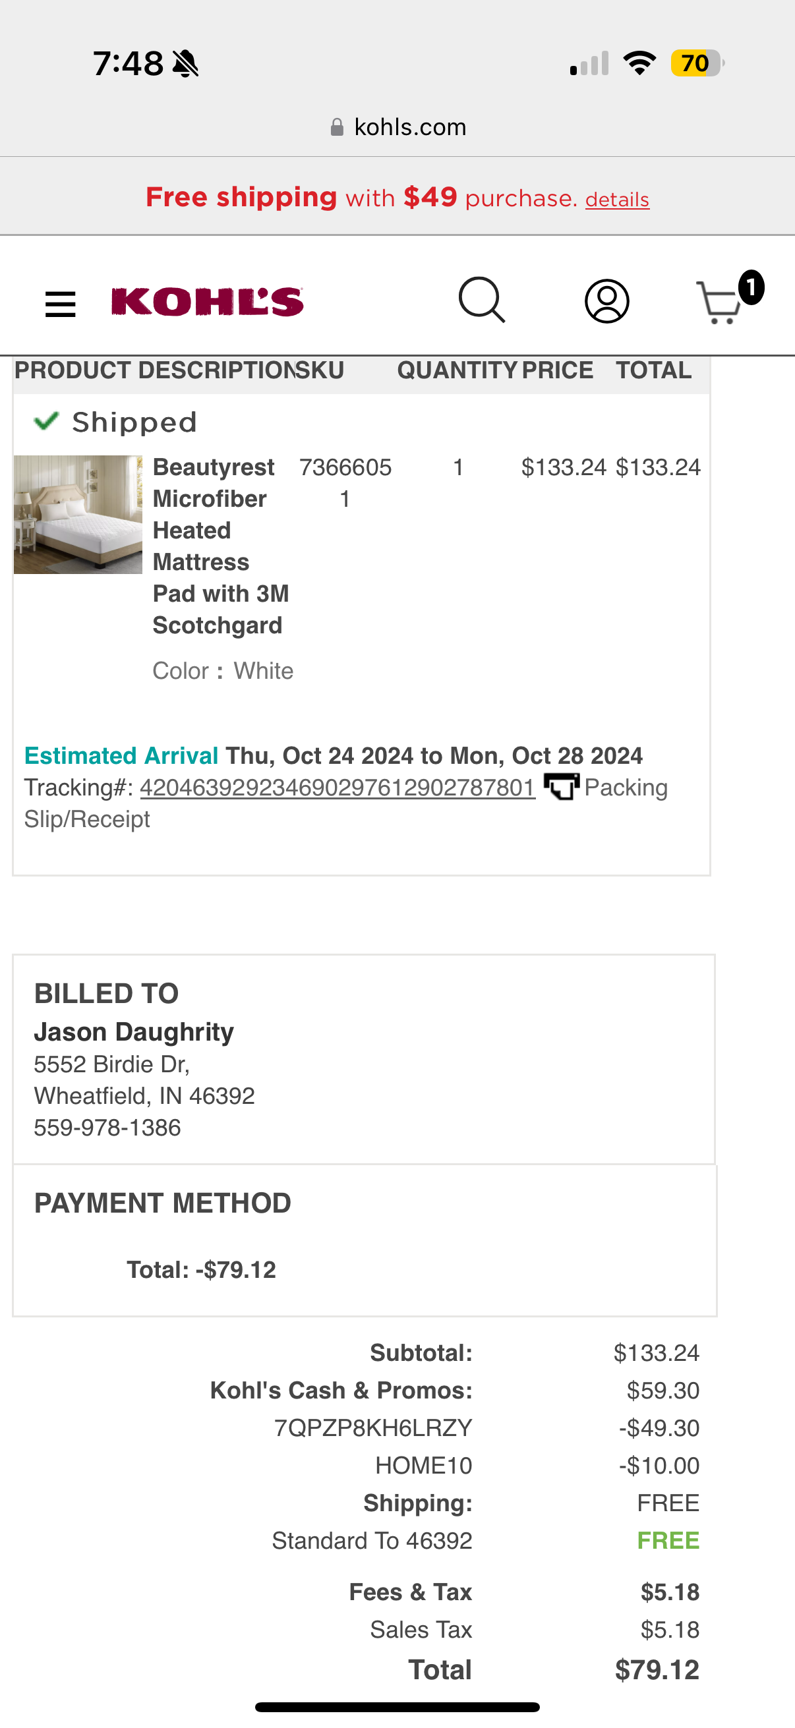Tap the battery indicator in status bar
795x1728 pixels.
pyautogui.click(x=697, y=63)
